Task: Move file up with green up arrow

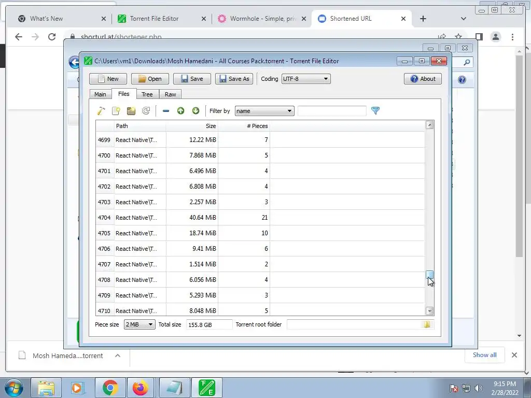Action: coord(180,111)
